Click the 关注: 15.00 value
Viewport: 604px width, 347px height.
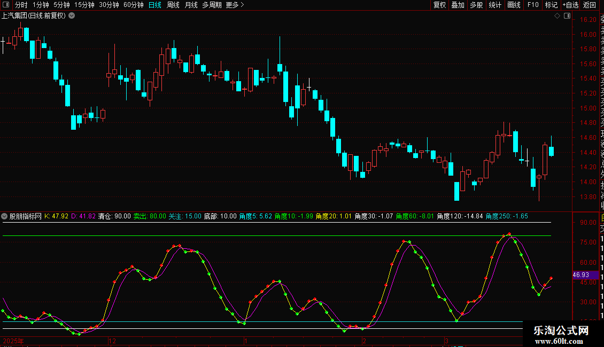tap(185, 216)
